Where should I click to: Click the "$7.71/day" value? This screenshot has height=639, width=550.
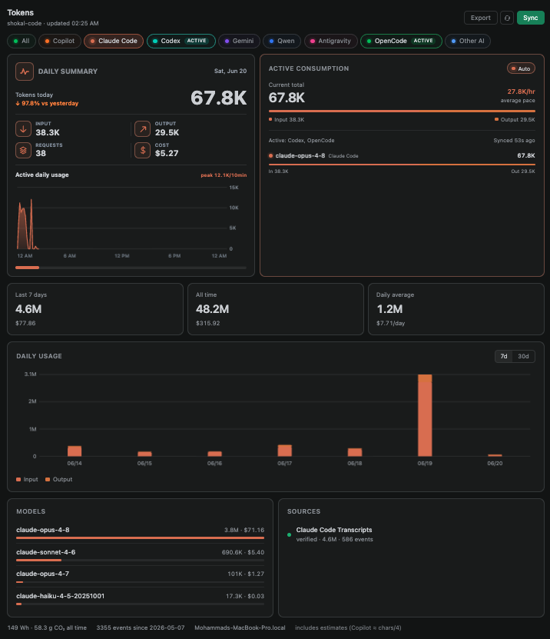pos(390,323)
